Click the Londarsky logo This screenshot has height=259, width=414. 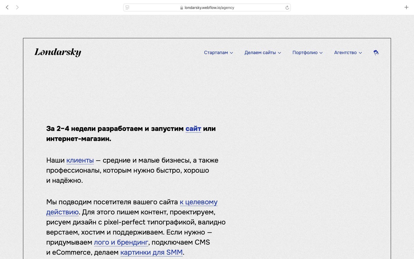[x=58, y=52]
